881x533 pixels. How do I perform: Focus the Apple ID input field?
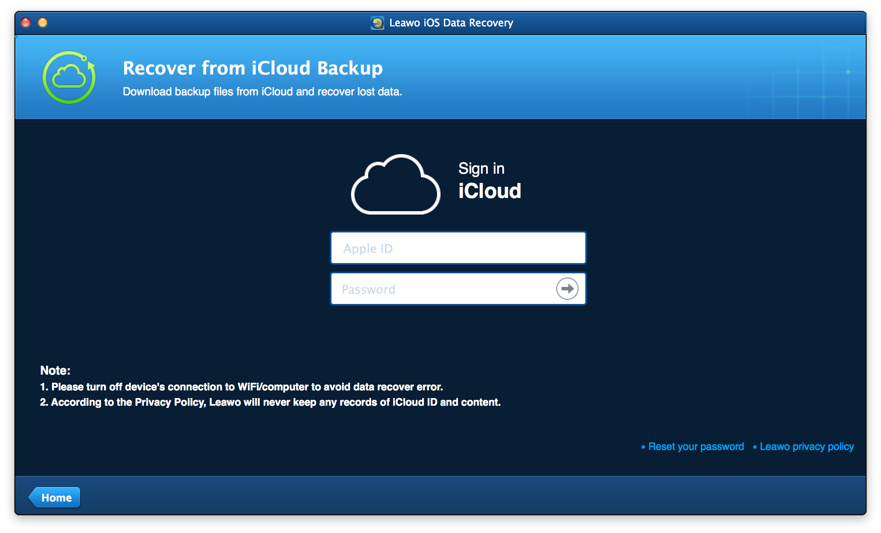tap(458, 248)
